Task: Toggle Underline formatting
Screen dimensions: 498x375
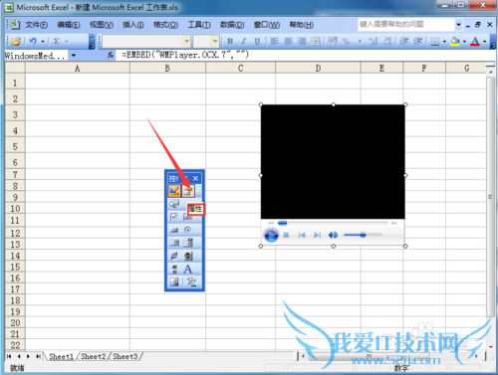Action: (257, 41)
